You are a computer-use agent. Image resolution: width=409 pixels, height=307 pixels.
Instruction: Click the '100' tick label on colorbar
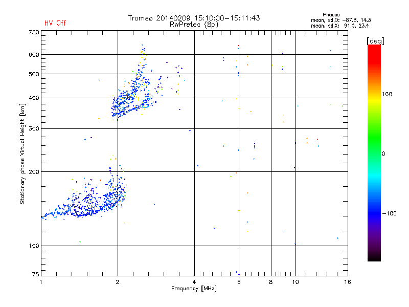[387, 94]
